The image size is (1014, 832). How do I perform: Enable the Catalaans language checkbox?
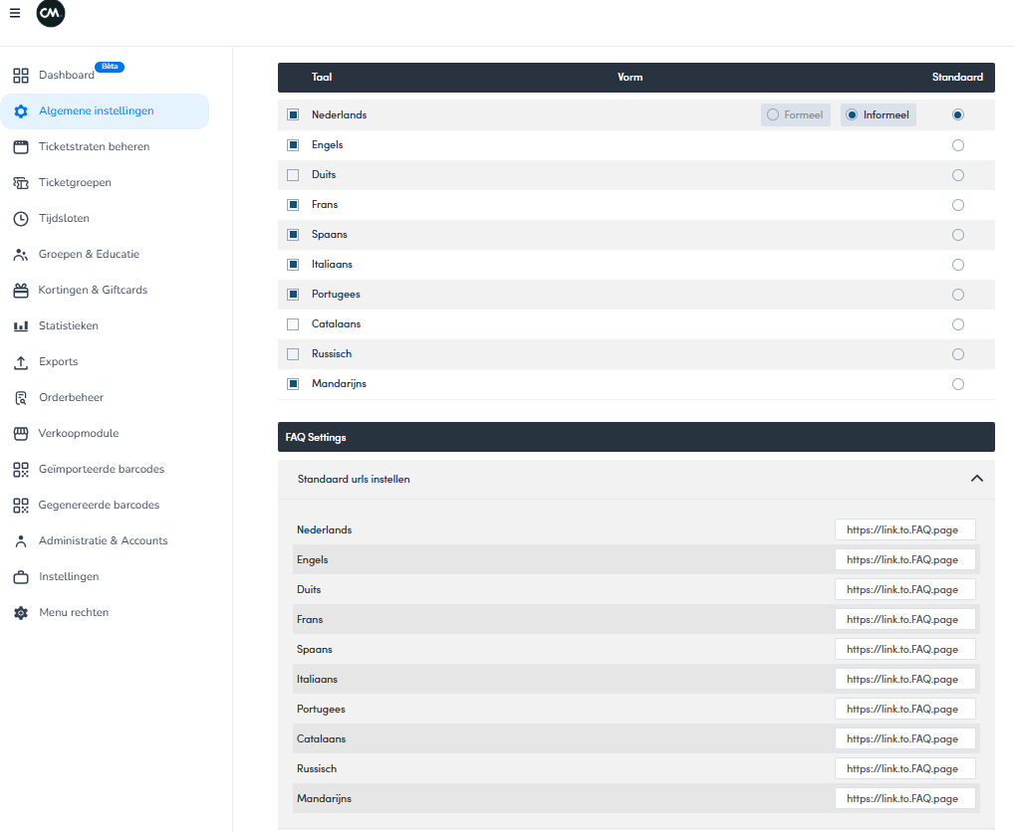click(x=293, y=324)
